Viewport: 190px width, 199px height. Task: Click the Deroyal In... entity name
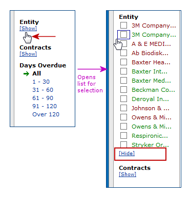point(150,99)
